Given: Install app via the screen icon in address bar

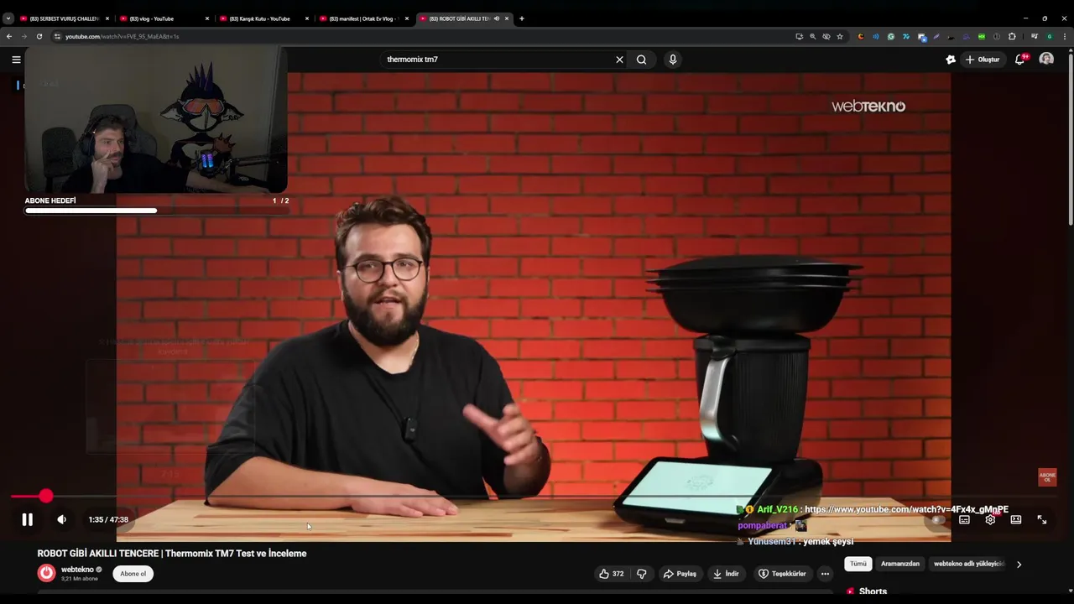Looking at the screenshot, I should 799,36.
